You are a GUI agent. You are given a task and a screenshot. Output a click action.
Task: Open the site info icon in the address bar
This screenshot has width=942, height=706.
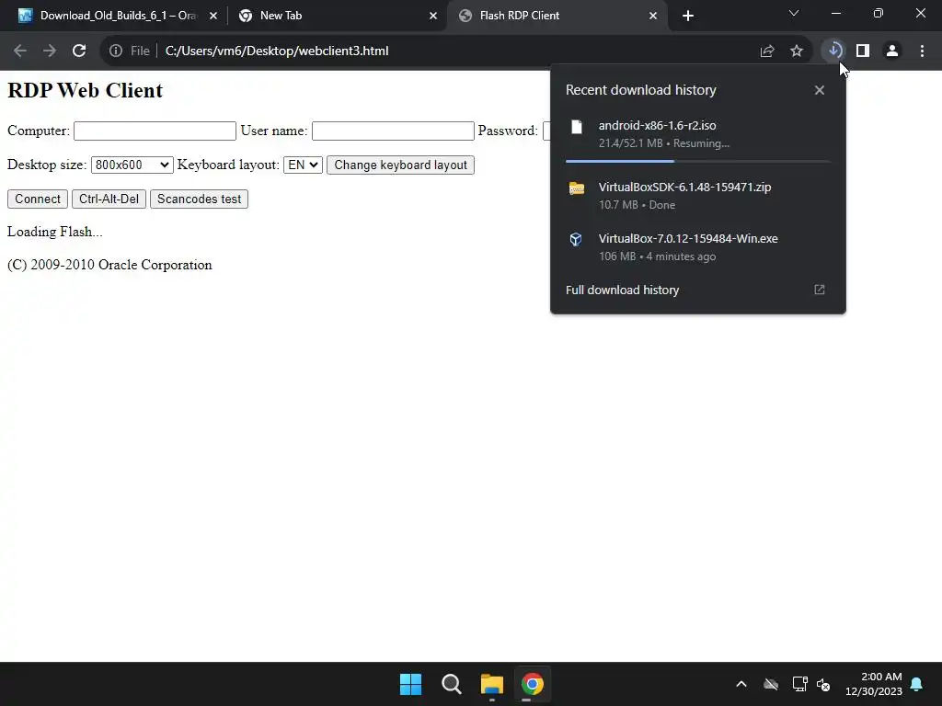click(116, 51)
